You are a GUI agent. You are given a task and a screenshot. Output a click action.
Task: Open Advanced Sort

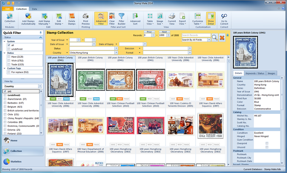135,19
